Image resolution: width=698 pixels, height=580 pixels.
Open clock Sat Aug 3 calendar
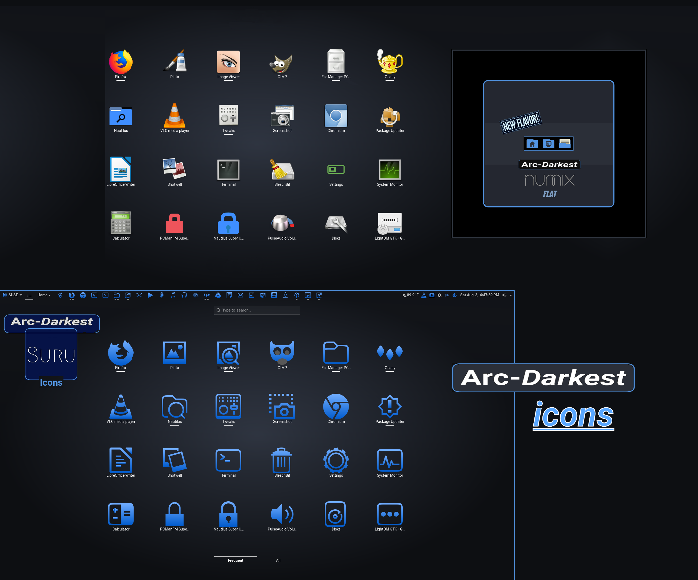[x=479, y=295]
